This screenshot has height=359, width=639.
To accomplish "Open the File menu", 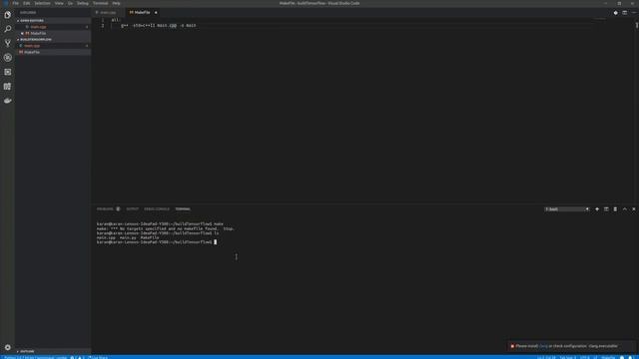I will [x=16, y=3].
